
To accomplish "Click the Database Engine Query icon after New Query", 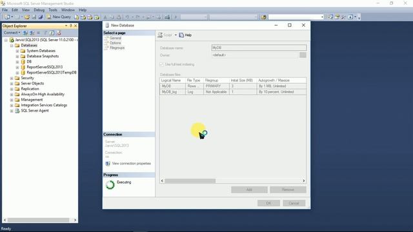I will click(x=76, y=17).
